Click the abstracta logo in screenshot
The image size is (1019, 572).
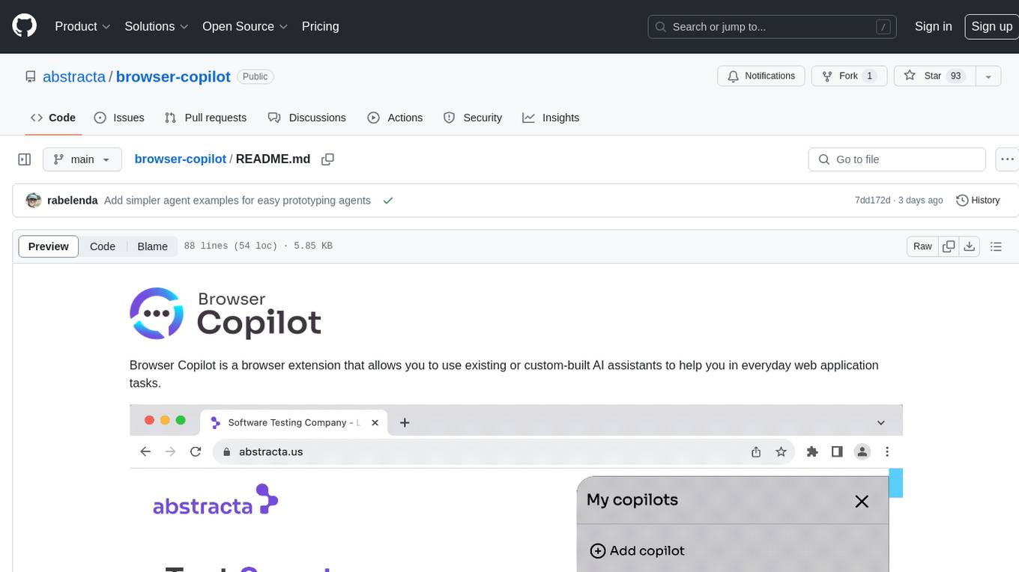click(216, 500)
